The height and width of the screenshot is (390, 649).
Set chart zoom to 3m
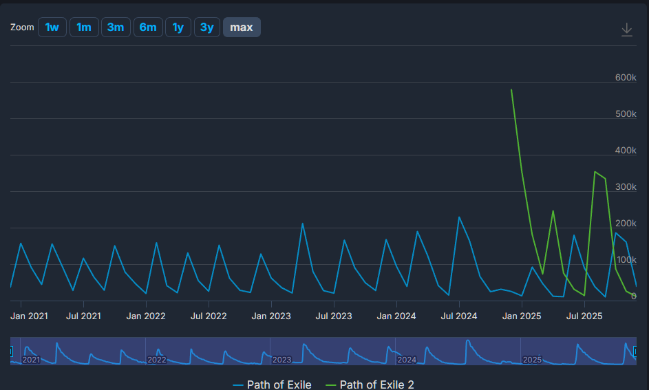pos(116,28)
